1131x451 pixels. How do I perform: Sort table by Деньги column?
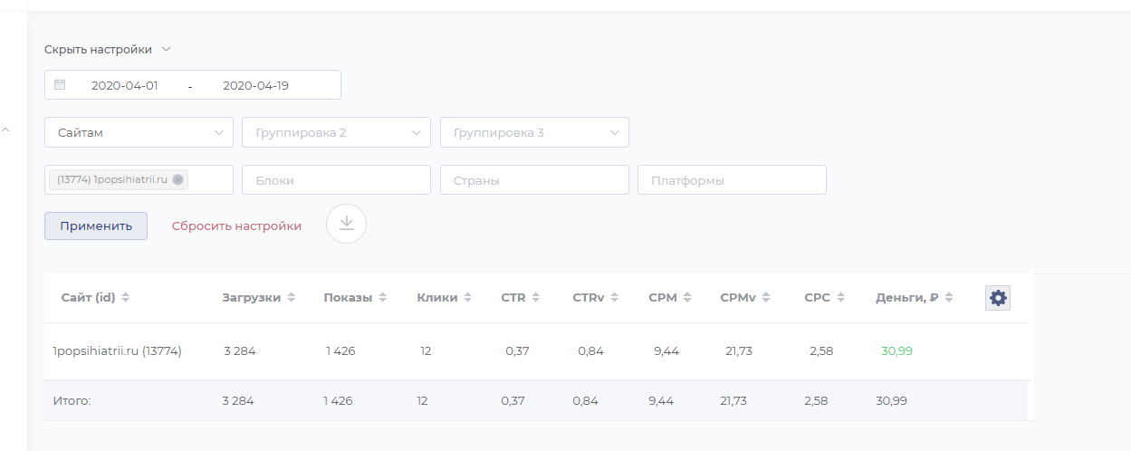pos(947,298)
